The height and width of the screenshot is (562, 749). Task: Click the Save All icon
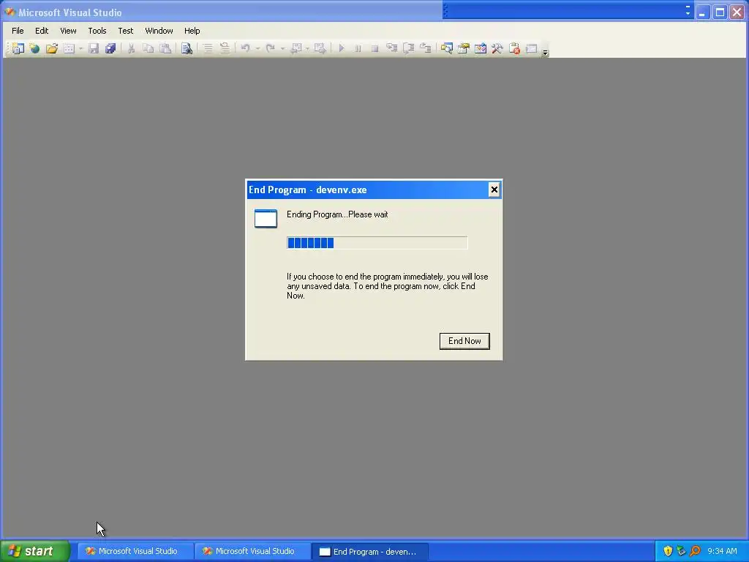coord(110,48)
